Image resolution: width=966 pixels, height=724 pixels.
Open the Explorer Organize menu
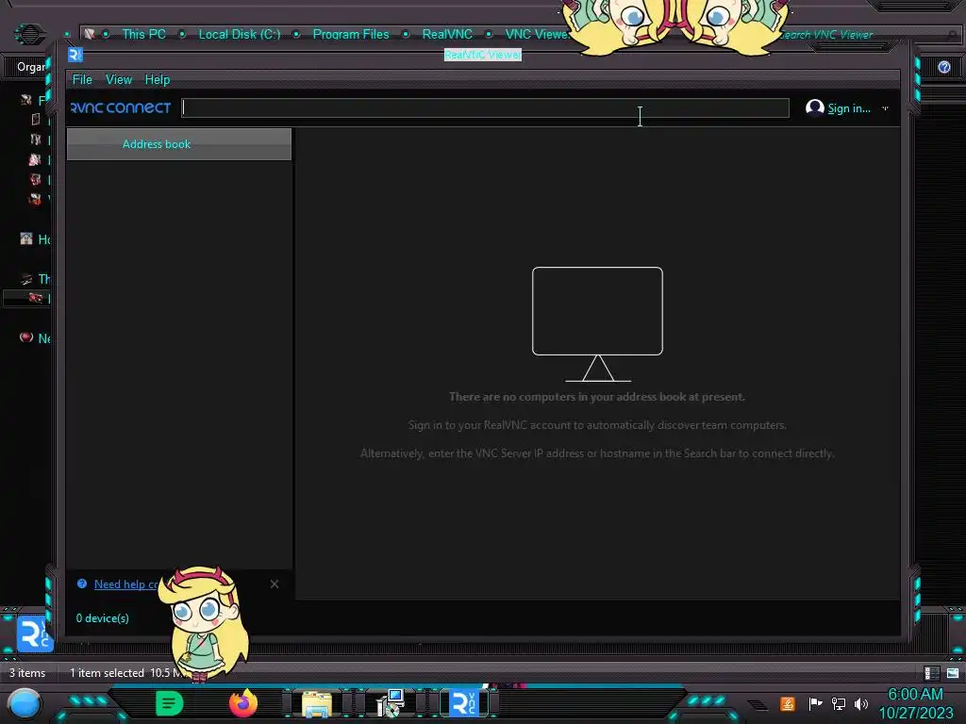tap(31, 67)
